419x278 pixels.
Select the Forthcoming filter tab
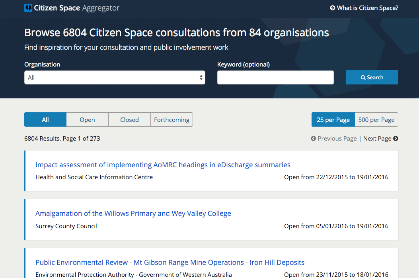coord(171,119)
